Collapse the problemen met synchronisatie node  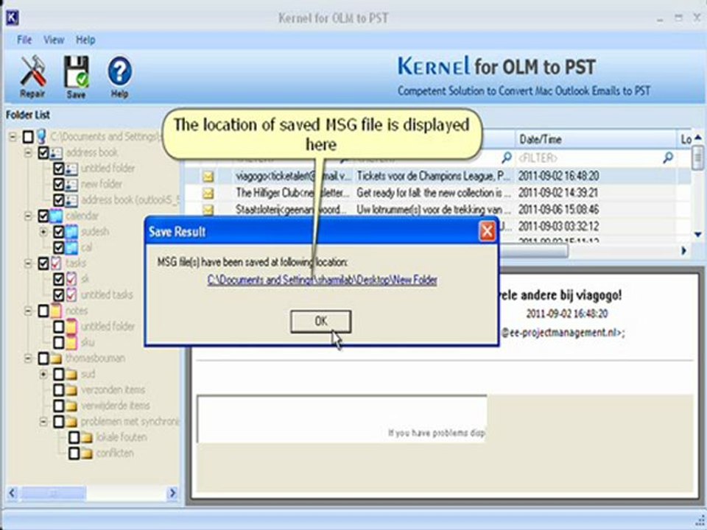43,421
